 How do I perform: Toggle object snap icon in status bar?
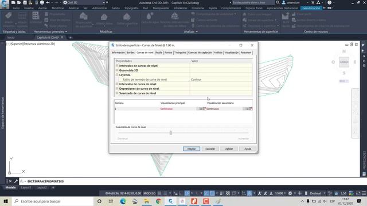tap(212, 193)
